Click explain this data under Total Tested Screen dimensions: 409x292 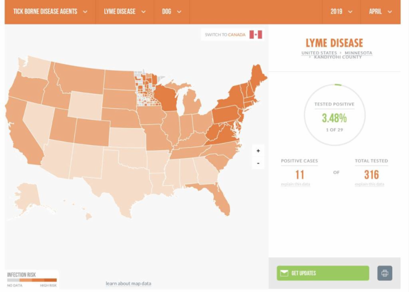click(369, 184)
